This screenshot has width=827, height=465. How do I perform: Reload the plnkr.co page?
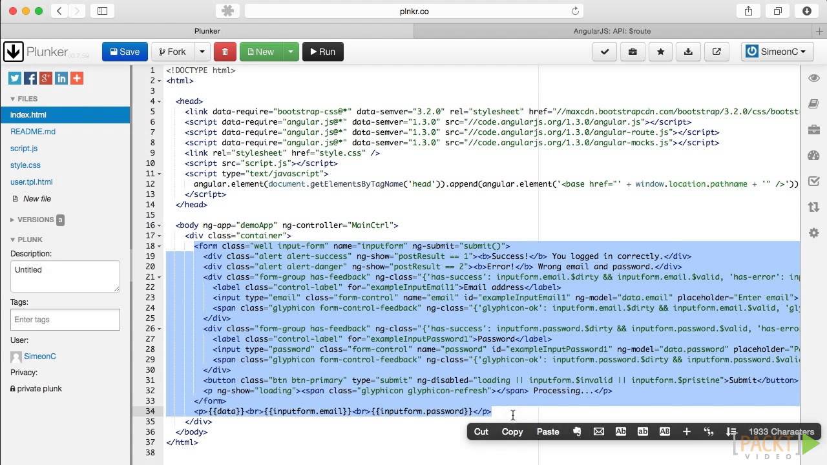point(575,11)
